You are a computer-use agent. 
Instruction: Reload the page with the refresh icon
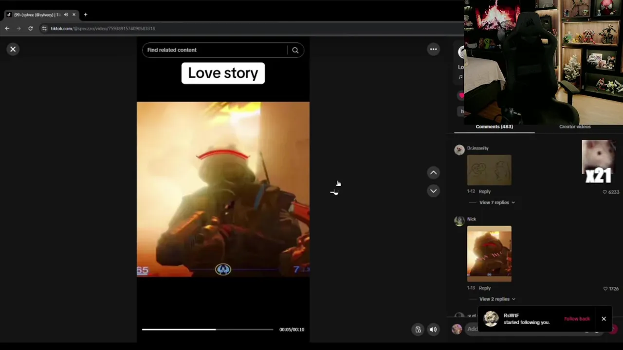click(30, 29)
